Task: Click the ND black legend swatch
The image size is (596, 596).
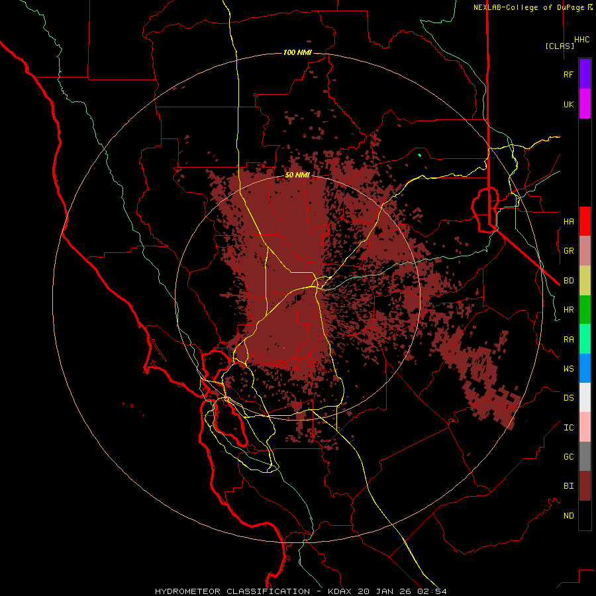Action: pyautogui.click(x=585, y=515)
